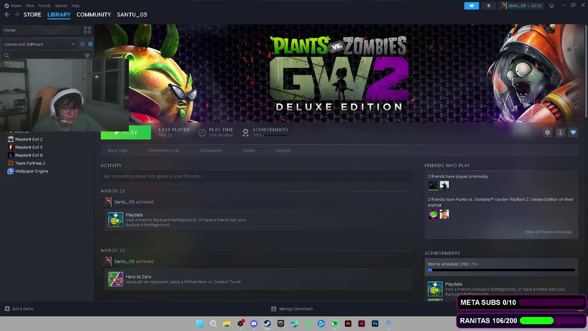This screenshot has width=588, height=331.
Task: Click the announcements megaphone button
Action: pyautogui.click(x=471, y=6)
